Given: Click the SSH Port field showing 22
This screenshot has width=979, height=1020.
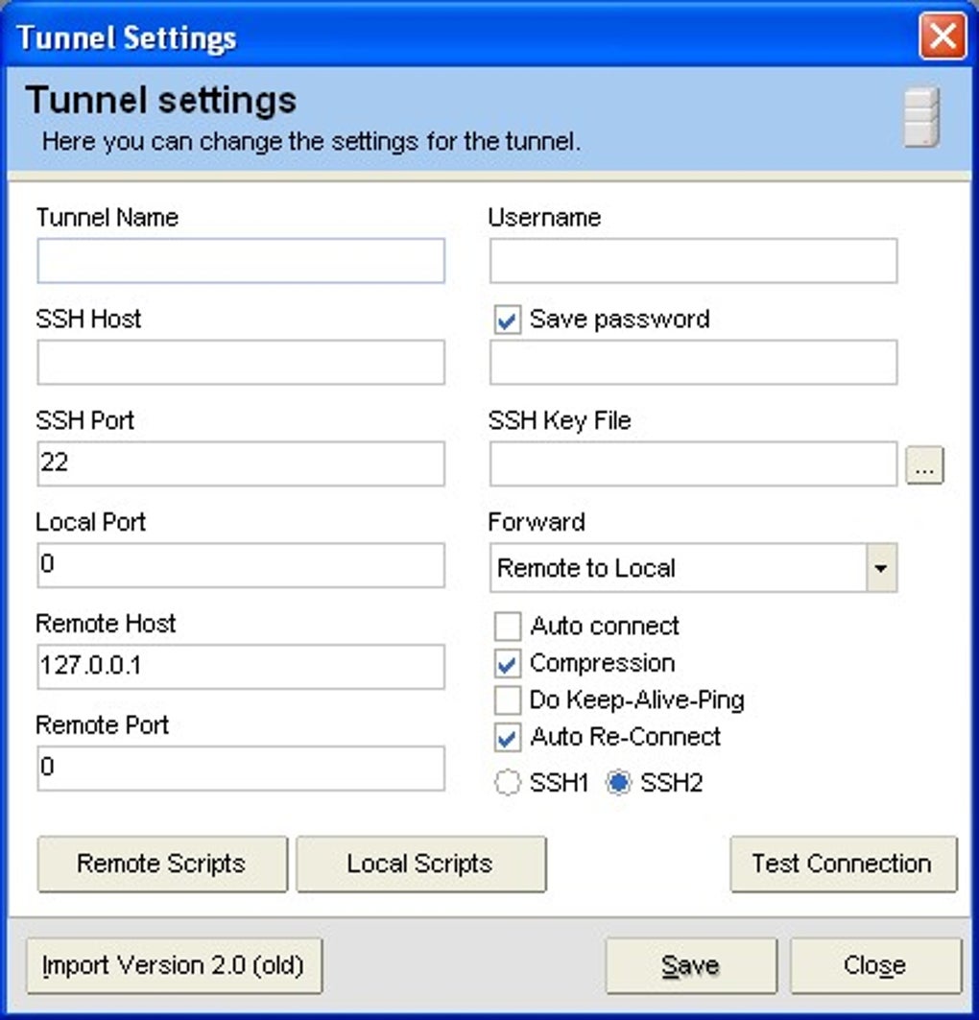Looking at the screenshot, I should (240, 463).
